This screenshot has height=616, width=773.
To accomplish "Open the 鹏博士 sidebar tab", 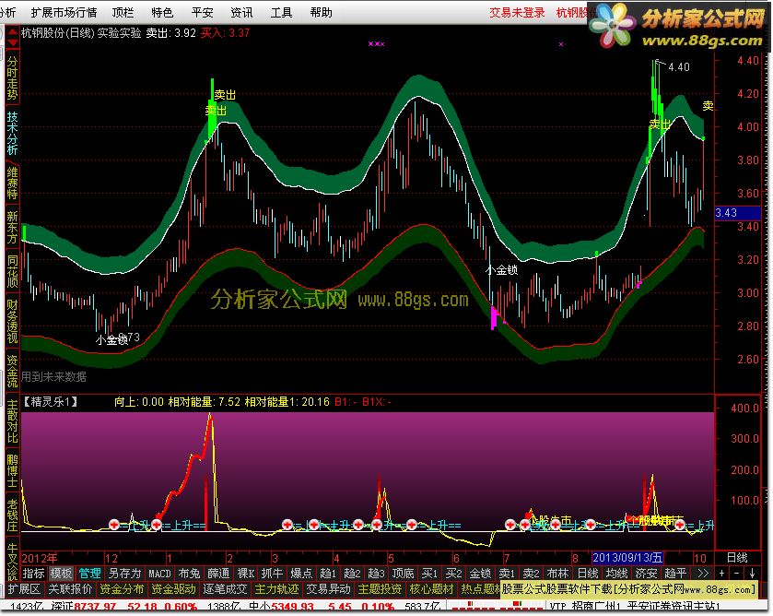I will (12, 470).
